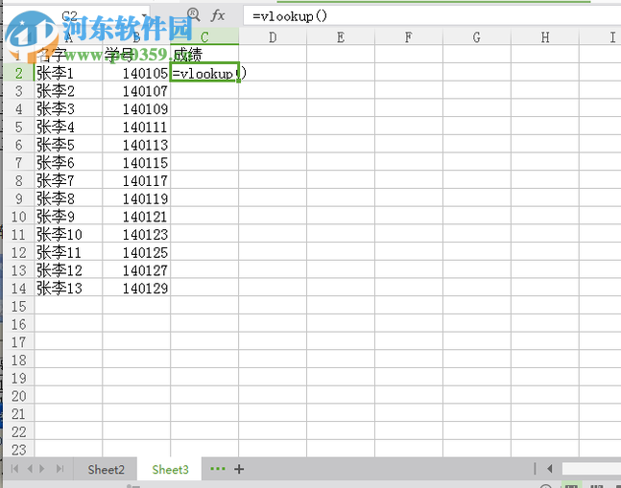
Task: Click student number 140123
Action: coord(136,235)
